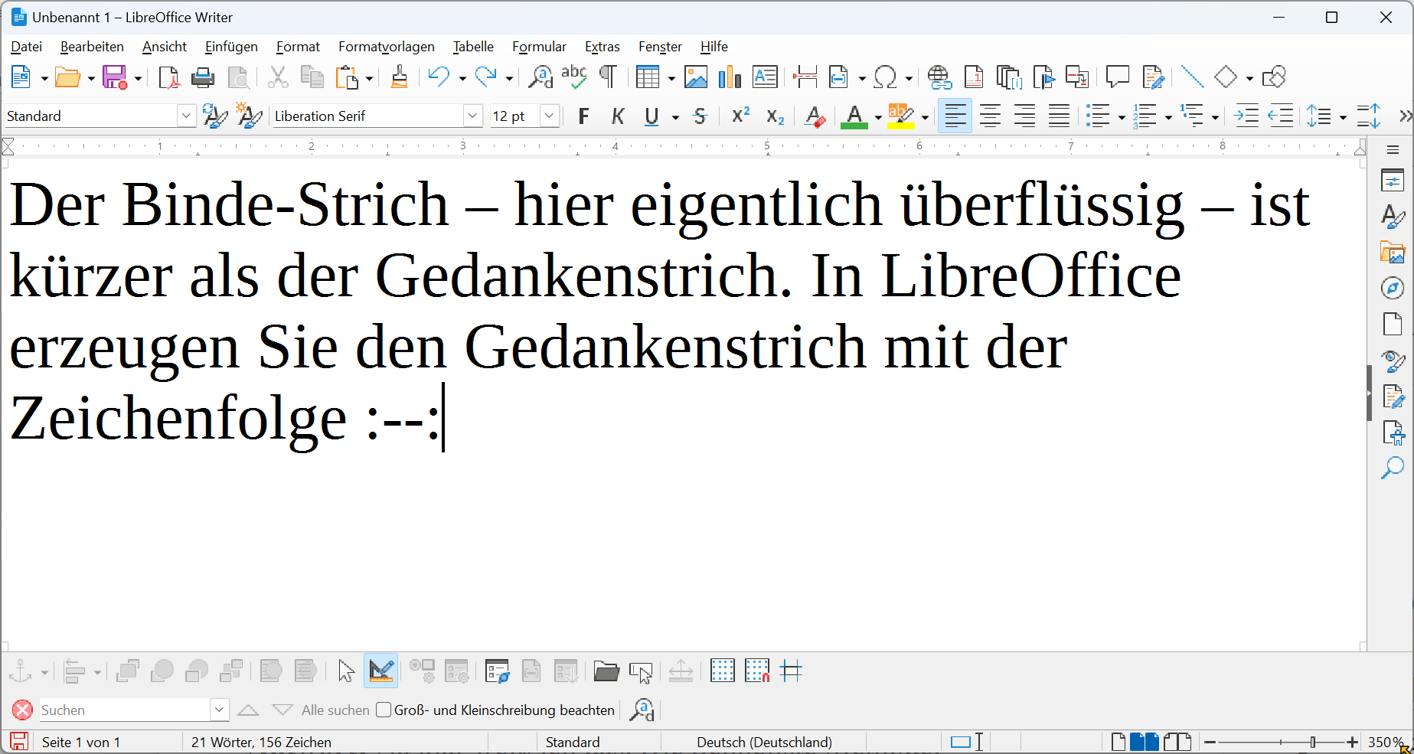The width and height of the screenshot is (1414, 754).
Task: Undo the last action
Action: (x=439, y=77)
